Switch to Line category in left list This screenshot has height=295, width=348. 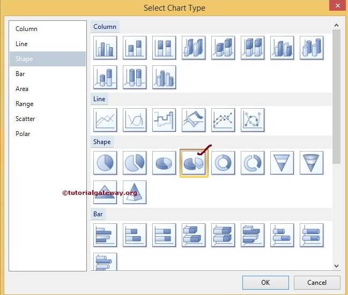click(x=48, y=44)
